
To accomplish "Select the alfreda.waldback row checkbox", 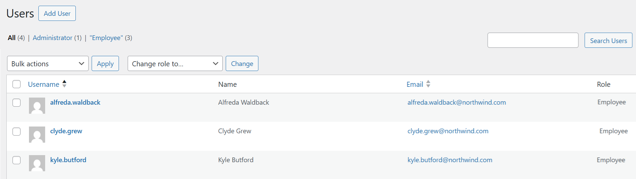I will point(17,103).
